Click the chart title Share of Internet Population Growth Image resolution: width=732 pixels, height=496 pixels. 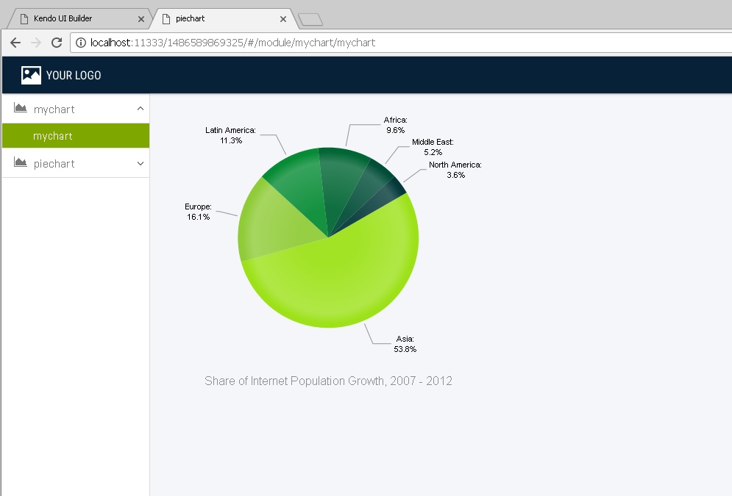click(328, 381)
